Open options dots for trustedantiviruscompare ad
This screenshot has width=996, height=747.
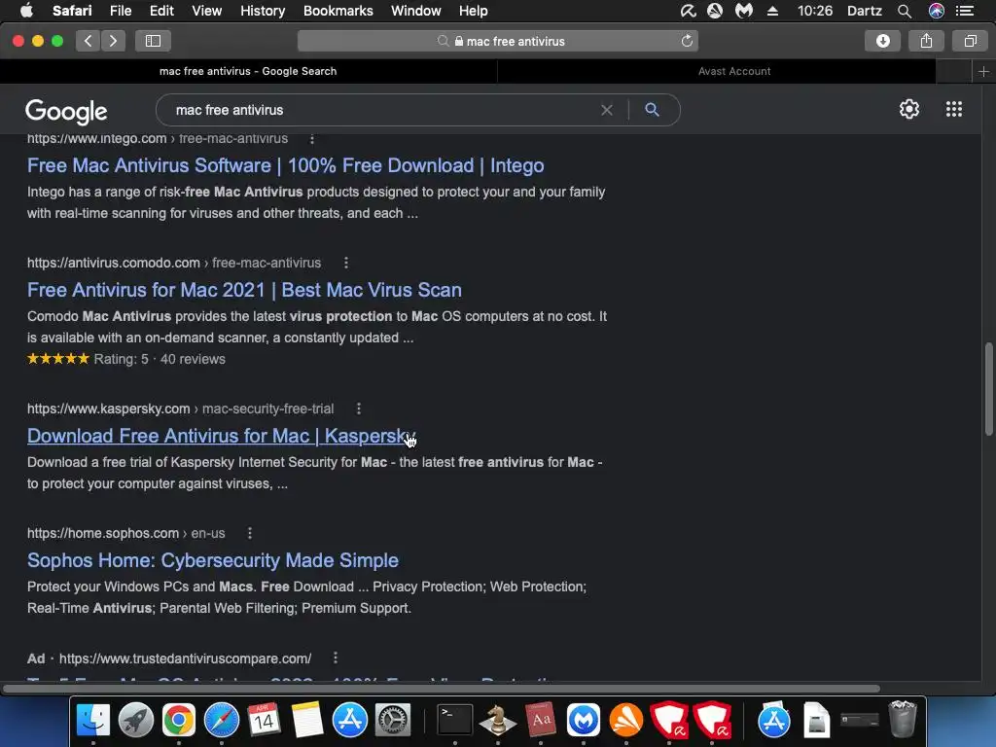[x=336, y=658]
